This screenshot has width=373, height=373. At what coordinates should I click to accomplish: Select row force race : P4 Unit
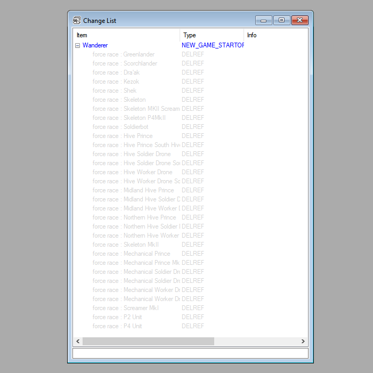(x=117, y=326)
